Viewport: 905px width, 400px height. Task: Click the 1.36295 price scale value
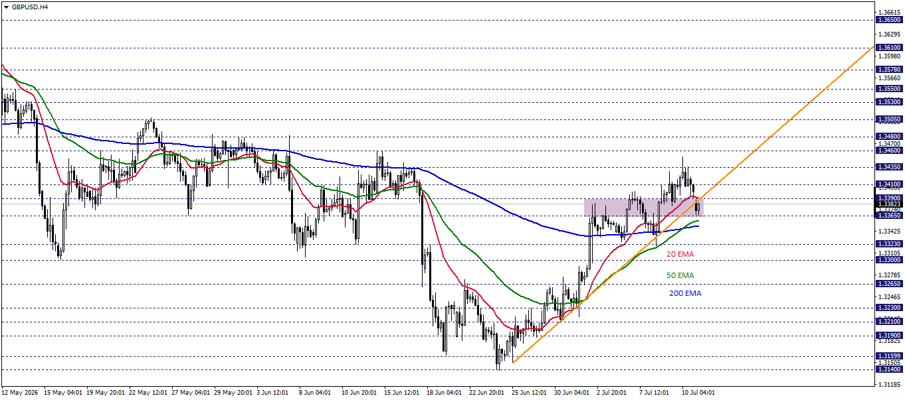[889, 34]
